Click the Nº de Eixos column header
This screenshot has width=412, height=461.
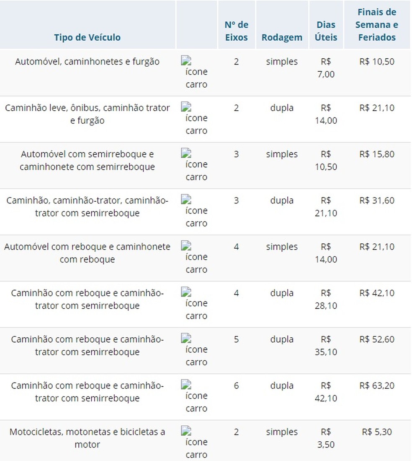click(236, 31)
